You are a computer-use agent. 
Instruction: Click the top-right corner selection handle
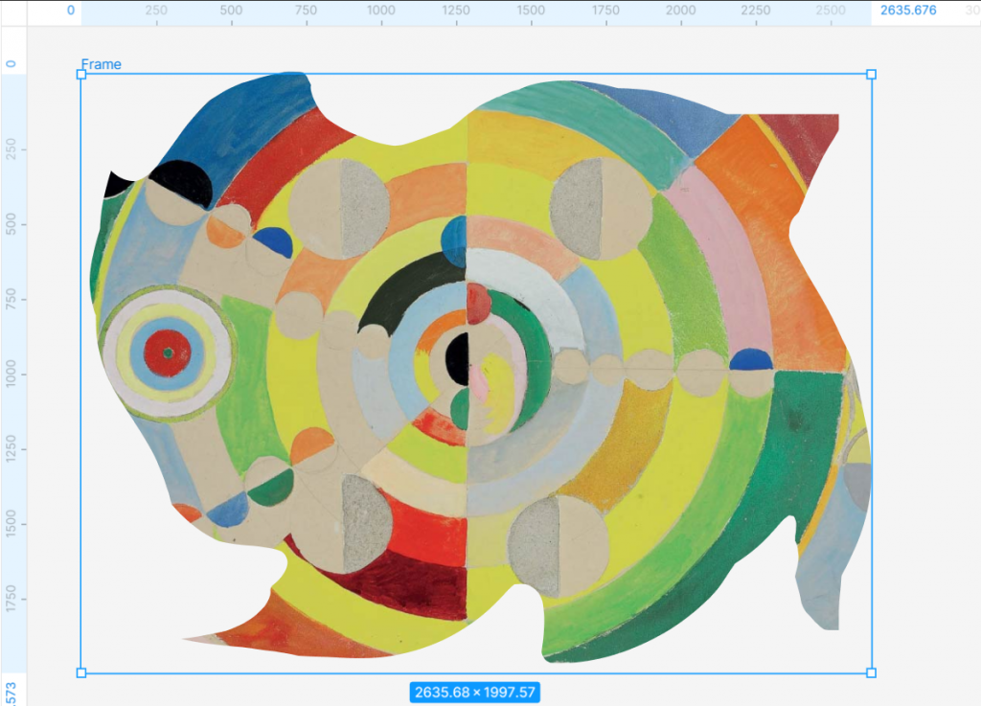tap(870, 72)
